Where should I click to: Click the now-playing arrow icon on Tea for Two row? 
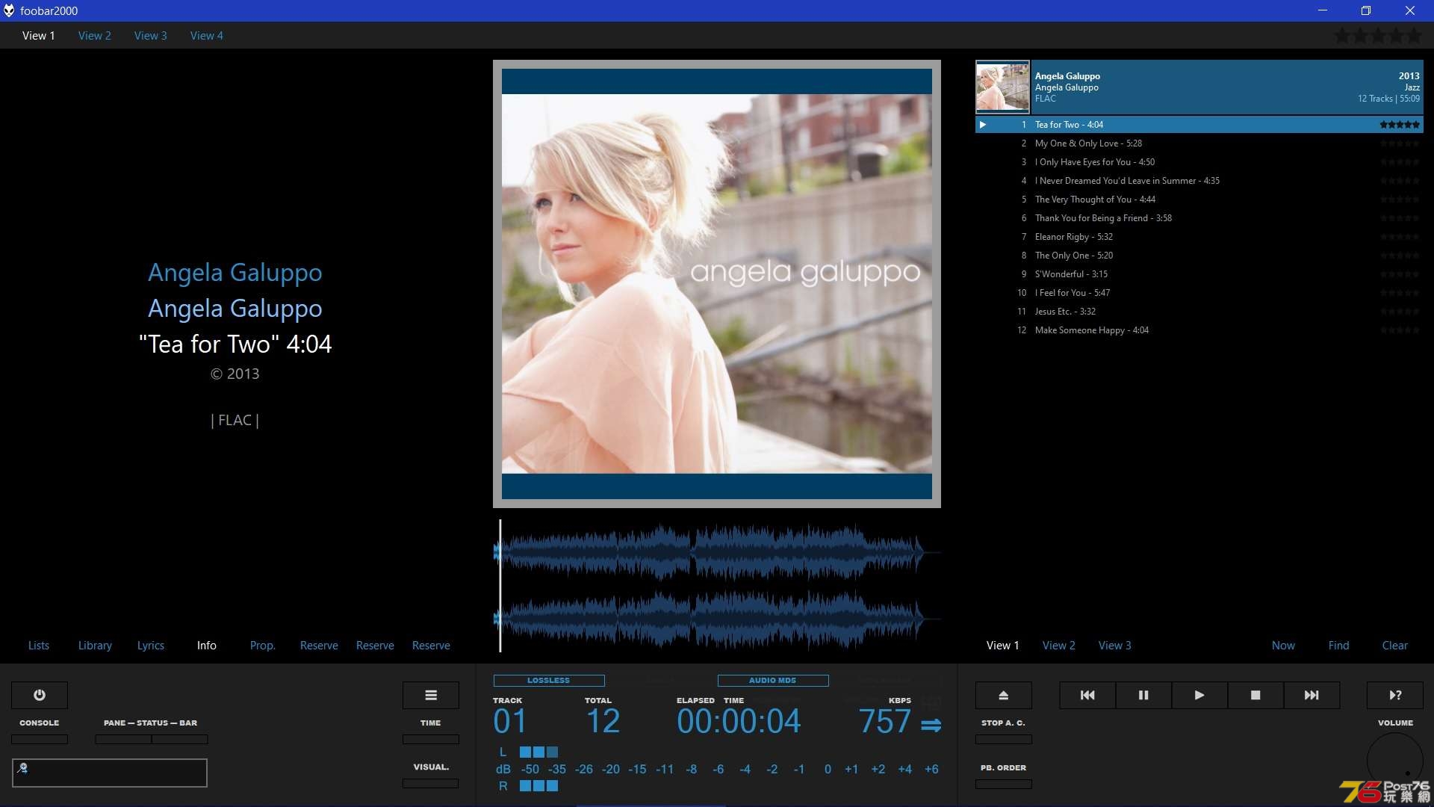click(x=983, y=125)
